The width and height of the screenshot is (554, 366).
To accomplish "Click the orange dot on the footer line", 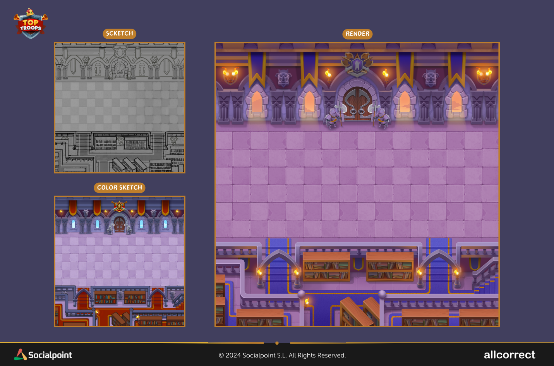I will tap(277, 343).
